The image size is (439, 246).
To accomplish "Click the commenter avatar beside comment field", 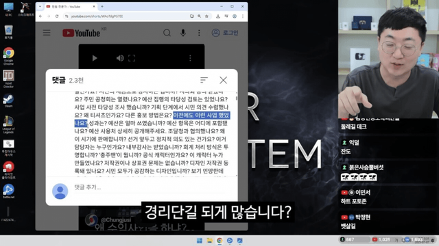I will click(60, 191).
